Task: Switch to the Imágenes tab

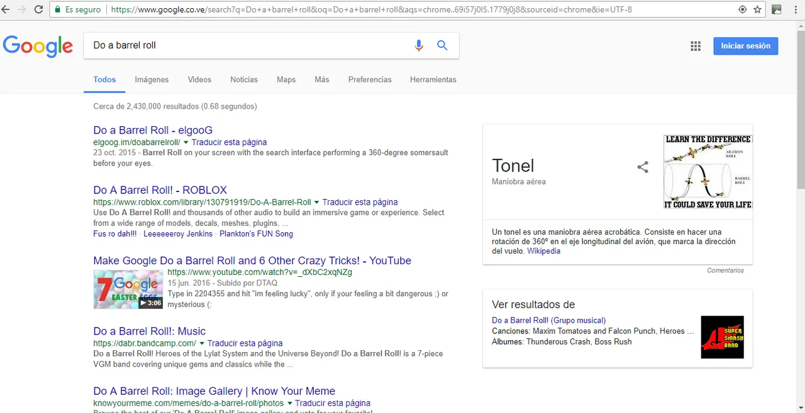Action: tap(152, 80)
